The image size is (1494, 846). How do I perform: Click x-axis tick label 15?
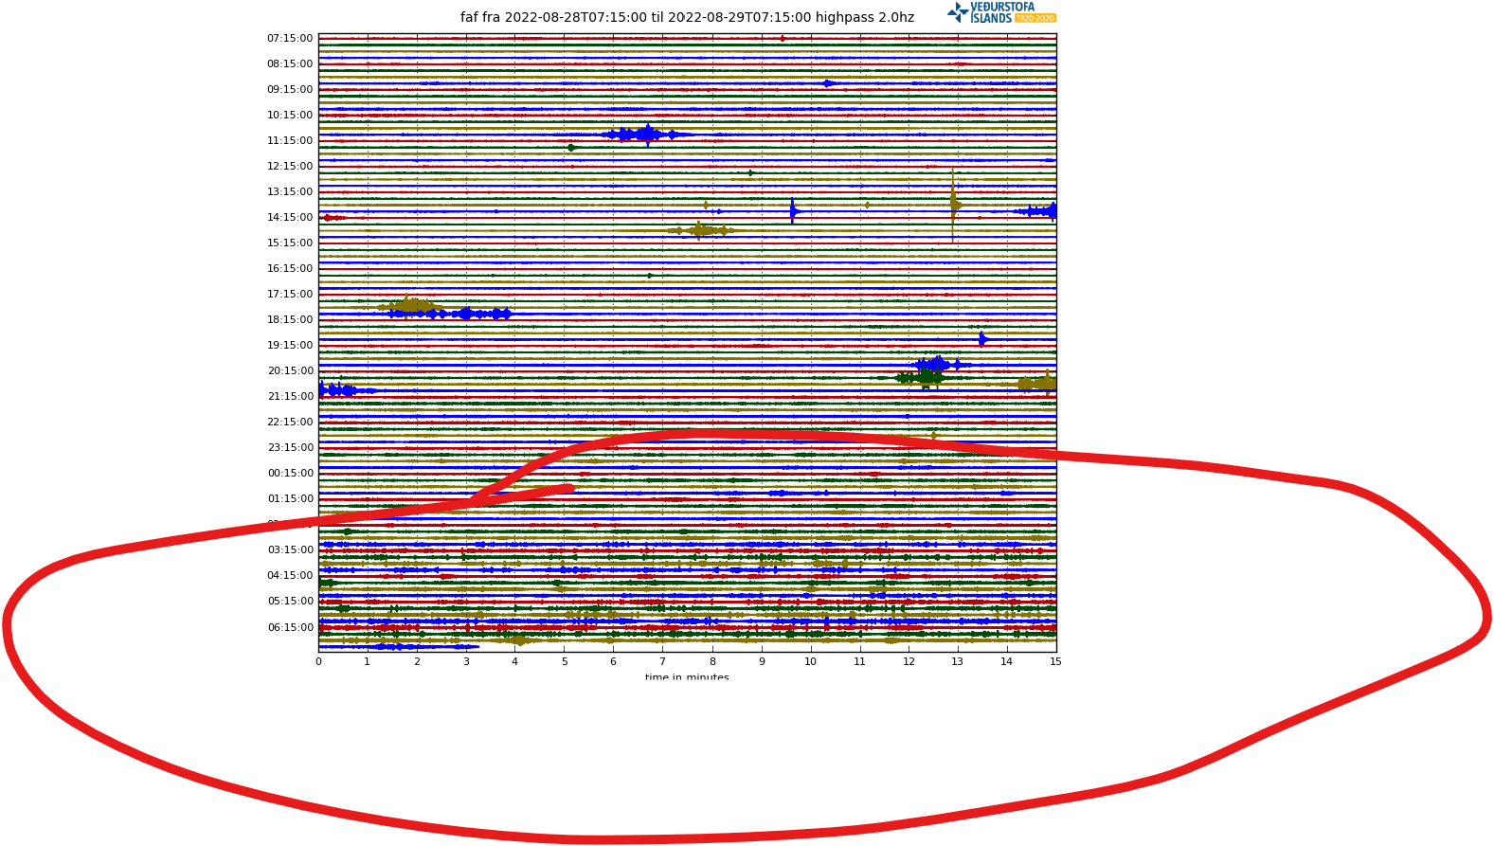coord(1055,662)
